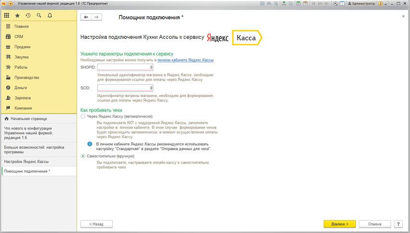Screen dimensions: 410x233
Task: Open the yellow info icon in title bar
Action: tap(380, 4)
